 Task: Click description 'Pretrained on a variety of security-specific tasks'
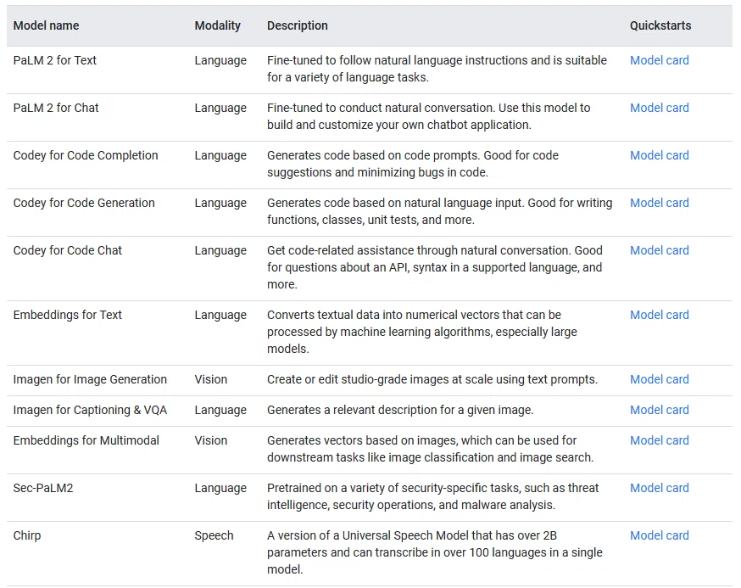tap(433, 496)
